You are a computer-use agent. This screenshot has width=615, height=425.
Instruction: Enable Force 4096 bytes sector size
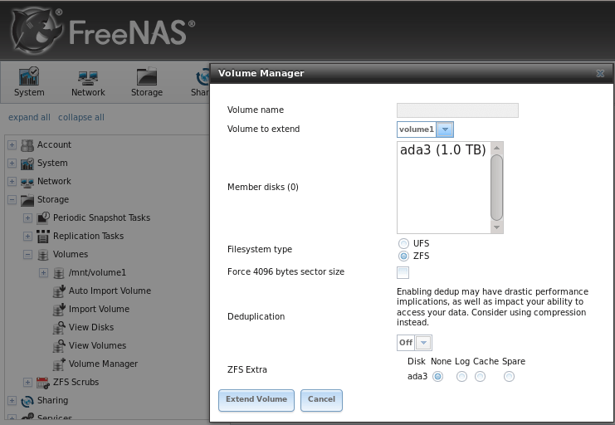pos(403,272)
